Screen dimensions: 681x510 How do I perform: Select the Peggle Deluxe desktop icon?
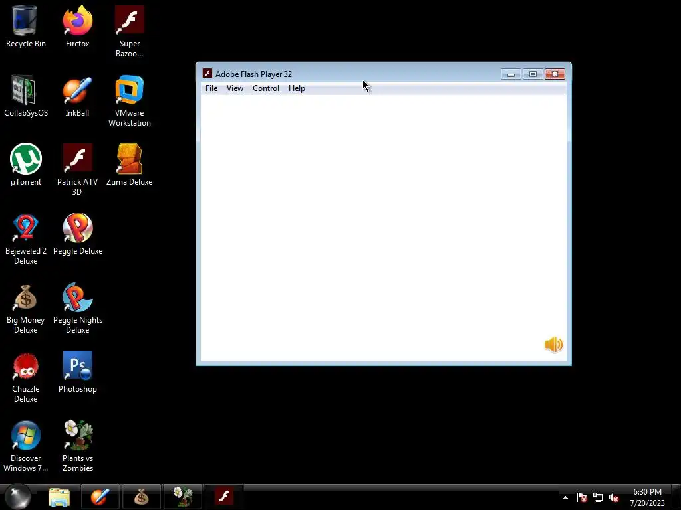click(x=77, y=233)
